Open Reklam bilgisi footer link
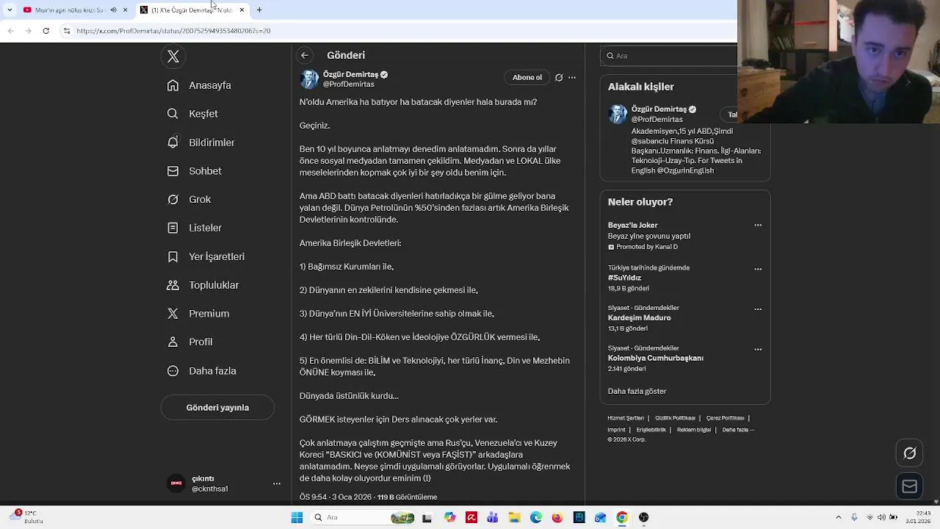This screenshot has height=529, width=940. (693, 430)
